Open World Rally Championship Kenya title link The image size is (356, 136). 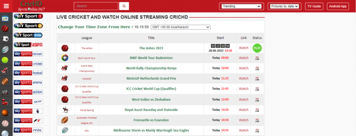point(151,68)
